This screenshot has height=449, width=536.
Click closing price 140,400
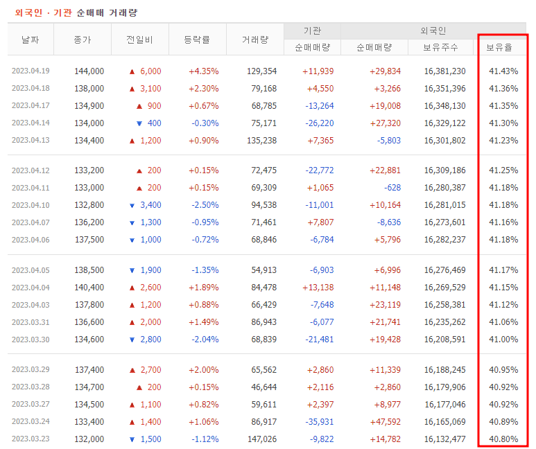[x=89, y=288]
